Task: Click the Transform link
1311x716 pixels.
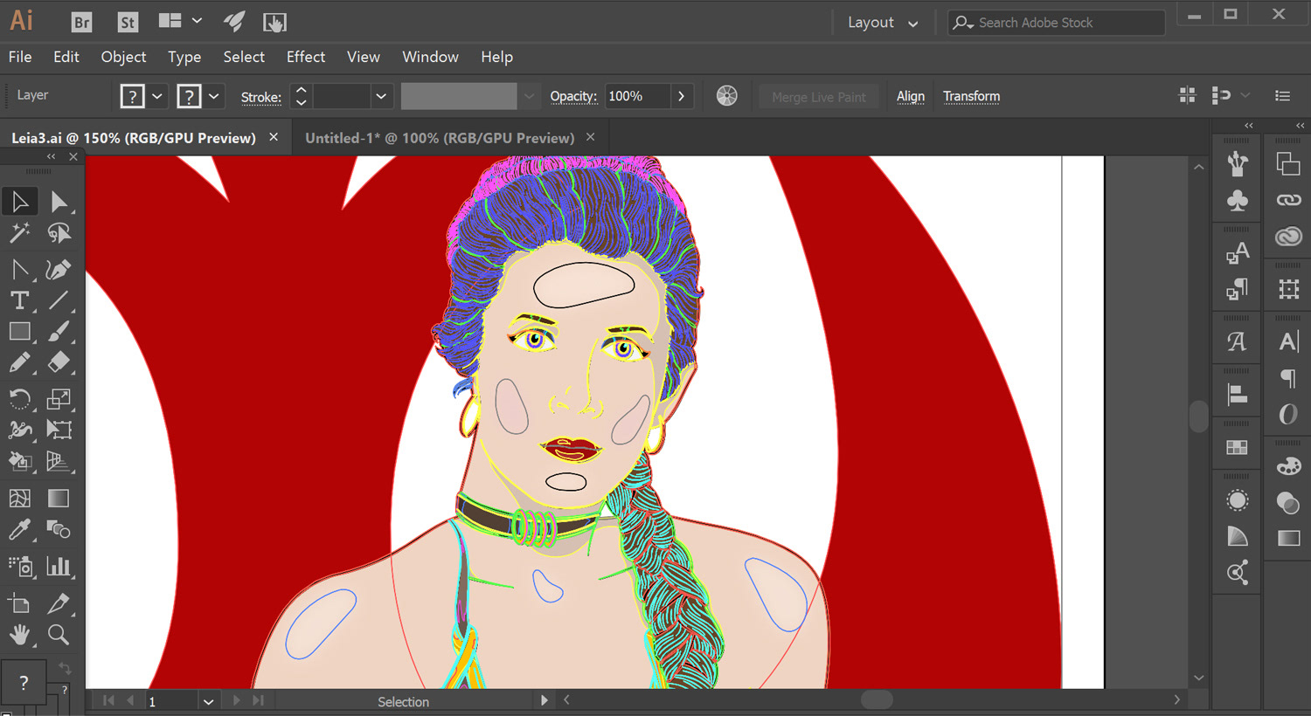Action: [x=971, y=96]
